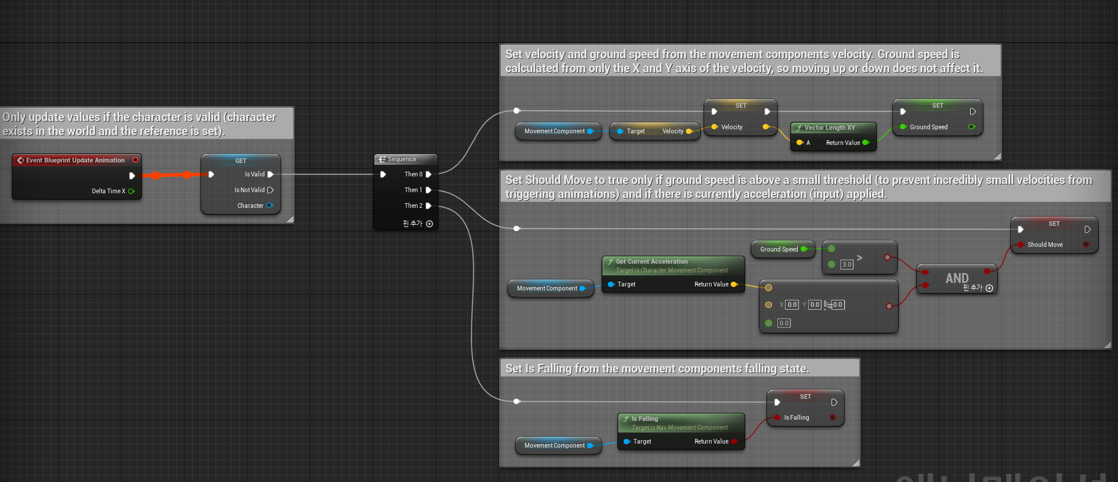
Task: Click the SET Is Falling exec output pin
Action: (834, 402)
